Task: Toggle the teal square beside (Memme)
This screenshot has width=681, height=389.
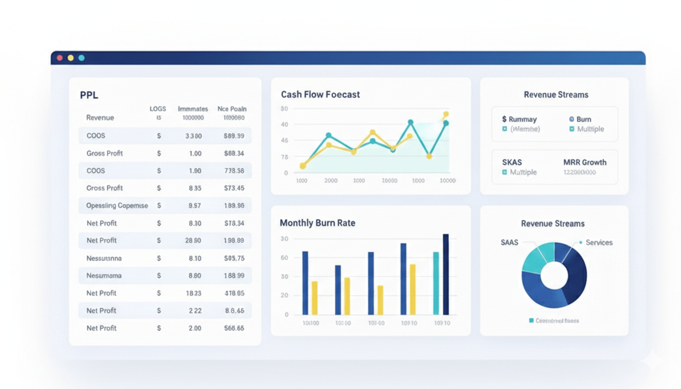Action: click(x=505, y=129)
